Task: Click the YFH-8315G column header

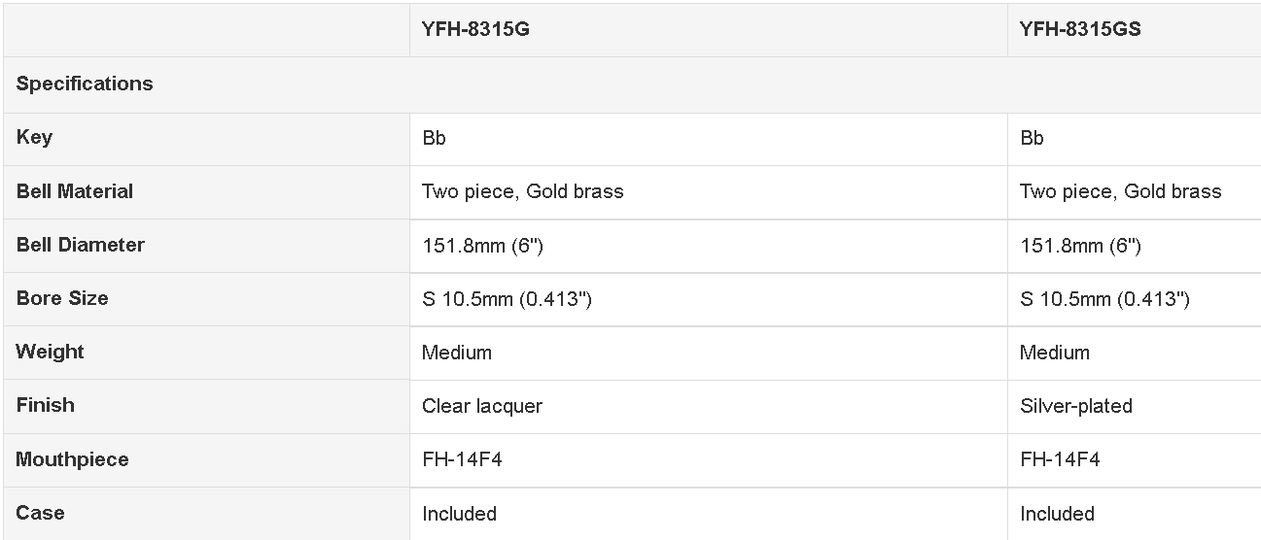Action: coord(475,29)
